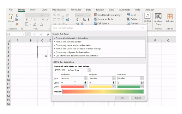
Task: Click the Analyze Data icon
Action: (x=158, y=16)
